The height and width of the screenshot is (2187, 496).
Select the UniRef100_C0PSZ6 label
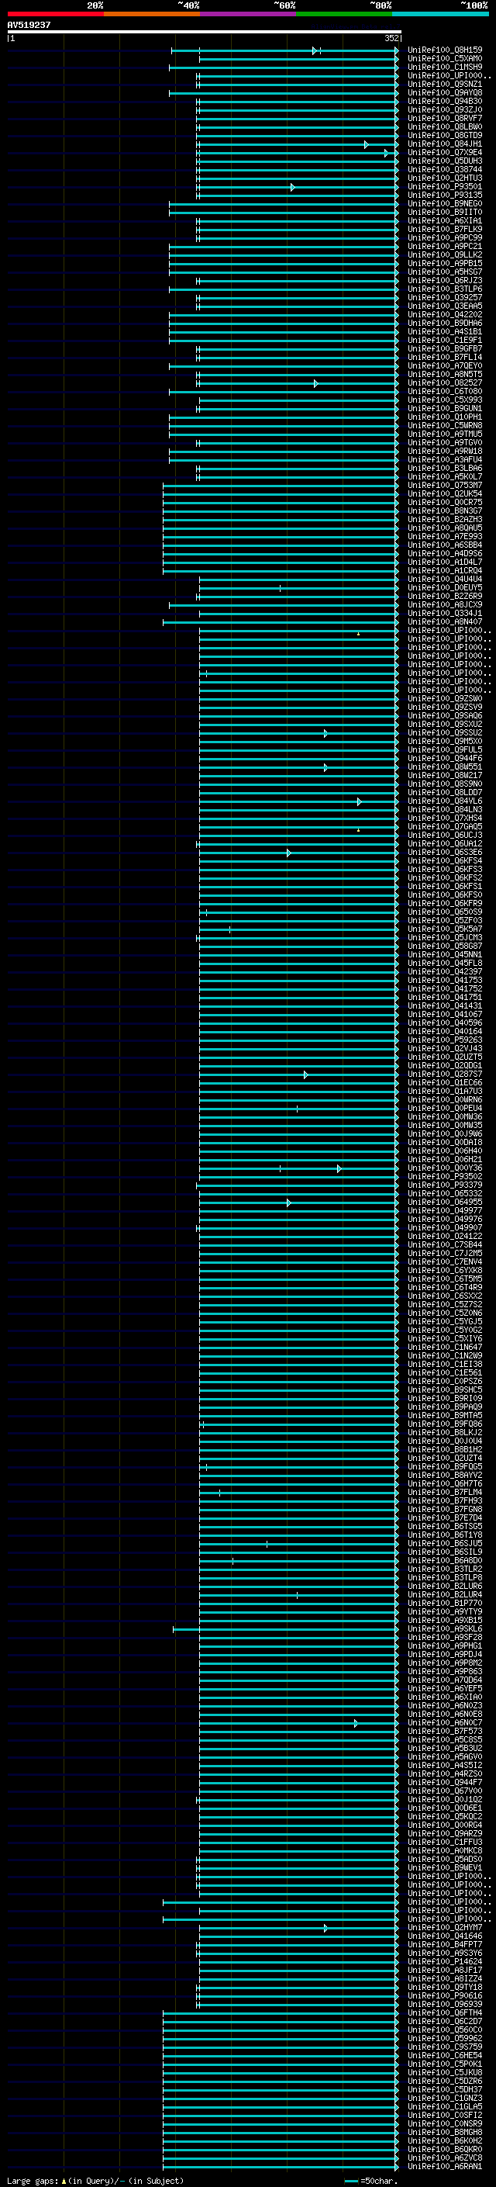445,1381
